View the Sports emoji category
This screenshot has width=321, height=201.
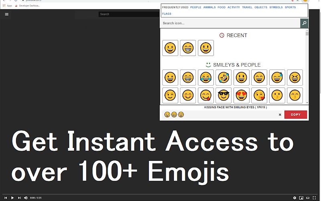pyautogui.click(x=290, y=7)
